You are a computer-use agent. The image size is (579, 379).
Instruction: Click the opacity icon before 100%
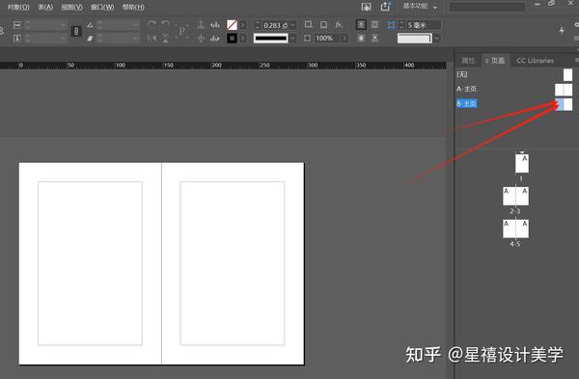pos(307,38)
